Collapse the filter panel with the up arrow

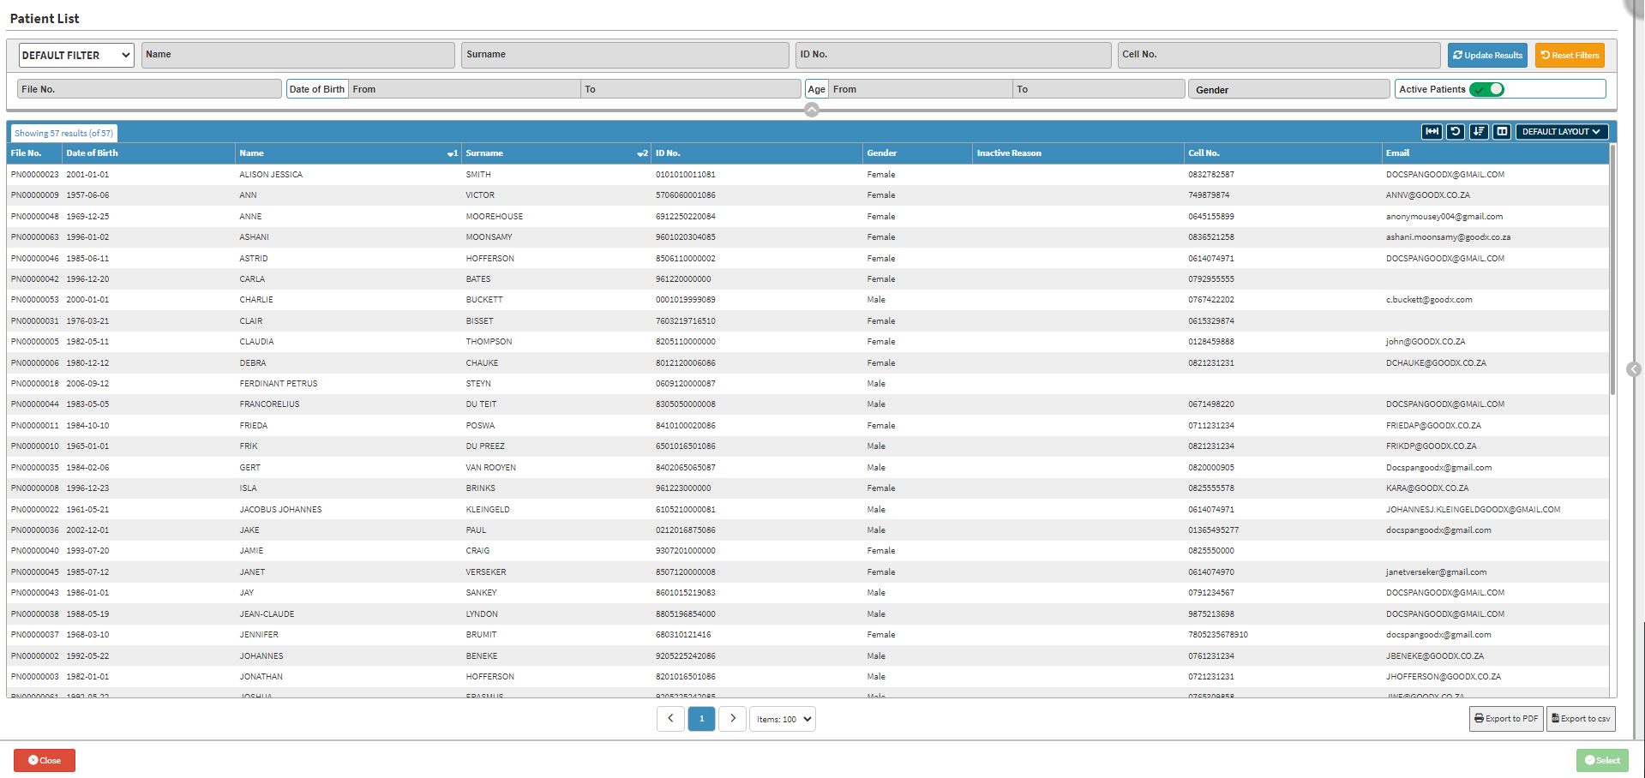(811, 110)
